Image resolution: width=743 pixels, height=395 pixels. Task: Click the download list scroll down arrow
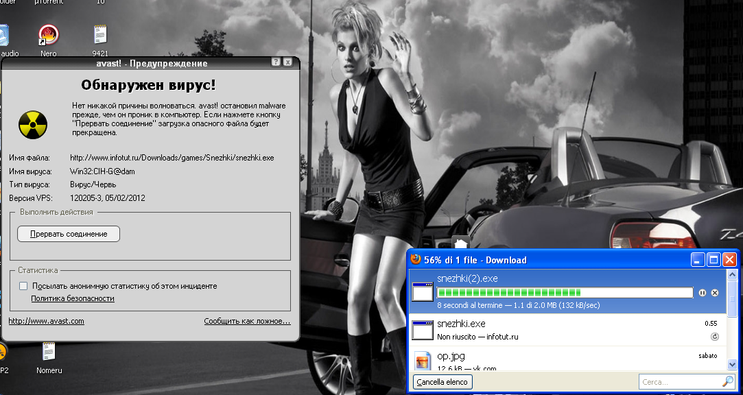(x=732, y=364)
